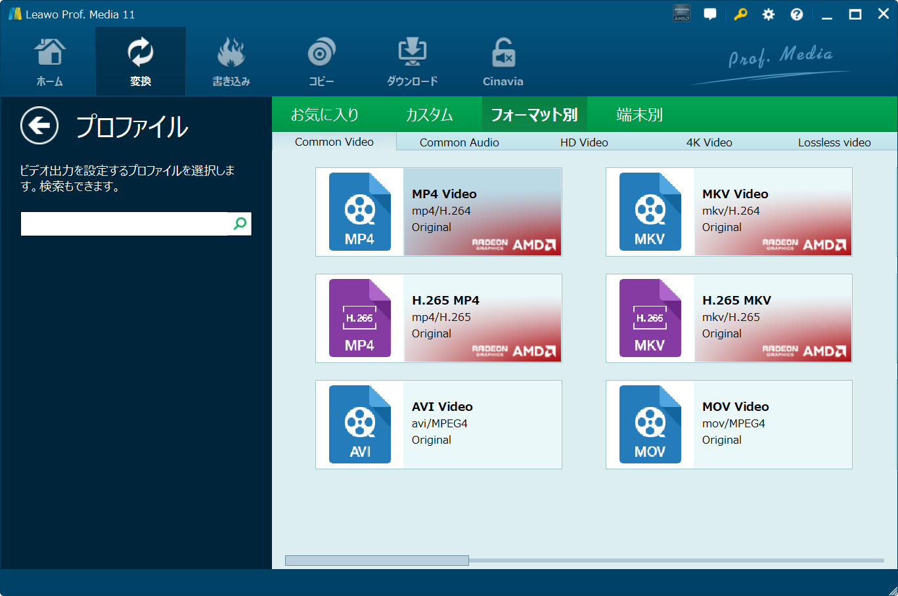Open the Burn (書き込み) module
The image size is (898, 596).
click(x=231, y=62)
